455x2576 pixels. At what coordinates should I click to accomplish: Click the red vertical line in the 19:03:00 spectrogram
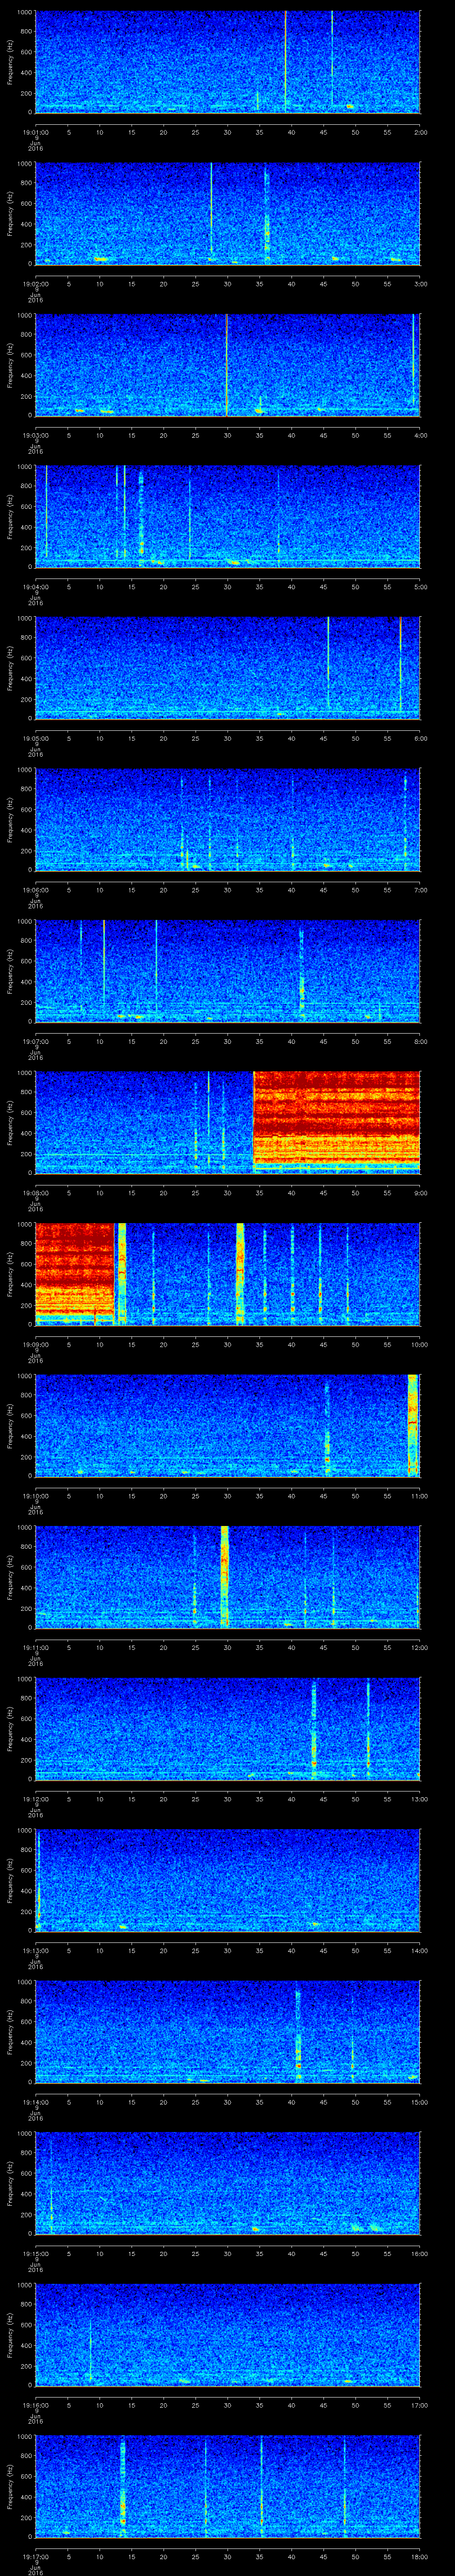coord(227,364)
